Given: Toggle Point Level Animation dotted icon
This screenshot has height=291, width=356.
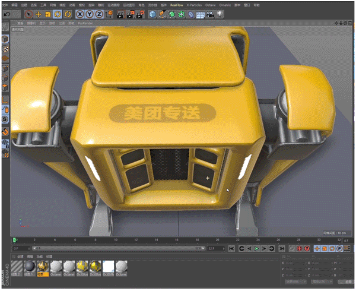Looking at the screenshot, I should (x=347, y=248).
